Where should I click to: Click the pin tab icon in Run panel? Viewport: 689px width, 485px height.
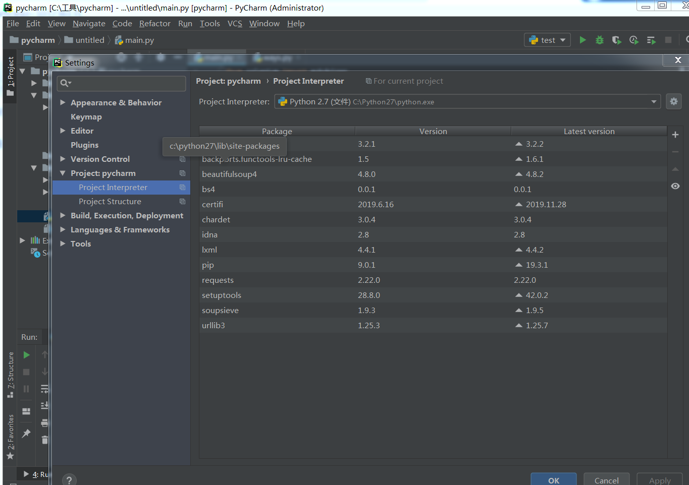click(x=27, y=433)
